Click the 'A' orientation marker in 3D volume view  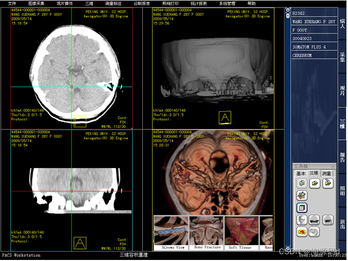click(225, 117)
